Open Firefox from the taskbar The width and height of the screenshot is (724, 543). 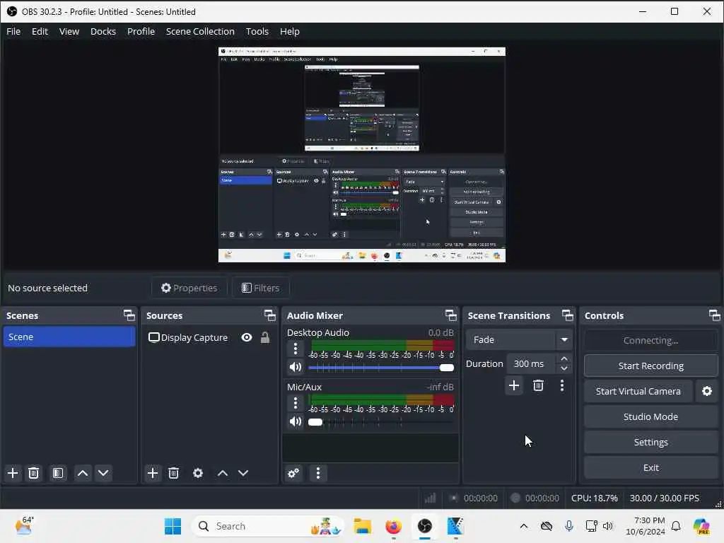393,526
